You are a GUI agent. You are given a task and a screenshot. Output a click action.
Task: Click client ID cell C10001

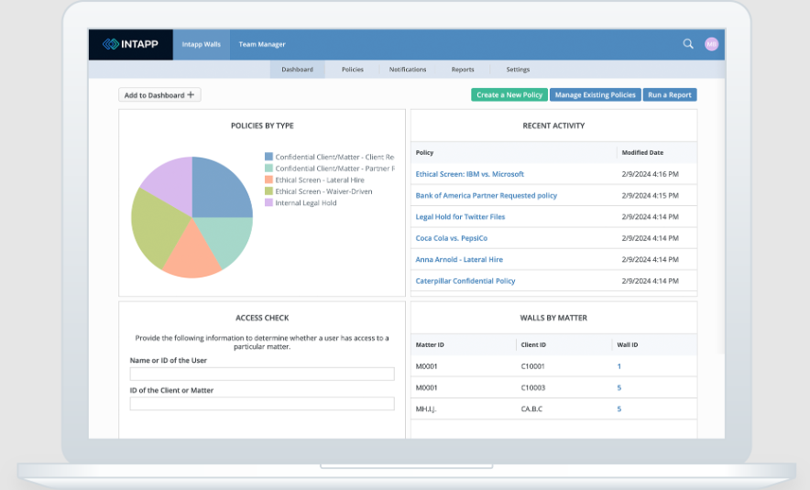click(x=532, y=366)
